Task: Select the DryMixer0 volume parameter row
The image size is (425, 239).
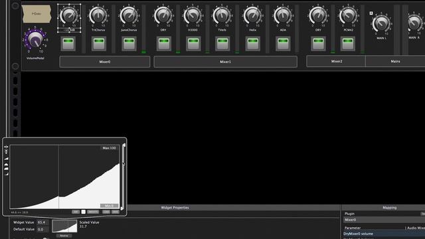Action: tap(384, 234)
